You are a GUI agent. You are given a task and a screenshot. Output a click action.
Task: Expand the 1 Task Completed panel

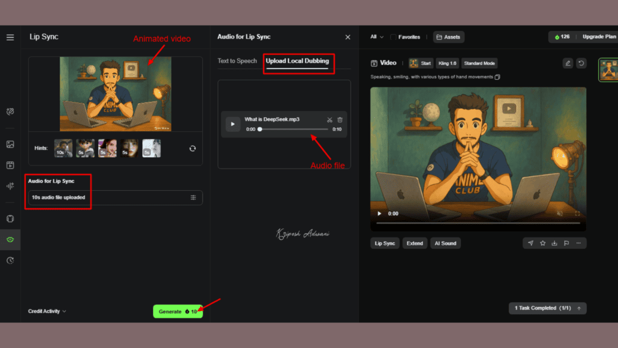(547, 308)
